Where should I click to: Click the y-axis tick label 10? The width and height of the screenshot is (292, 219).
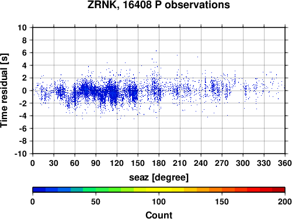tap(22, 27)
